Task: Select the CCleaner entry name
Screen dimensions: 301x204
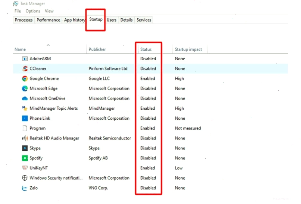Action: tap(38, 69)
